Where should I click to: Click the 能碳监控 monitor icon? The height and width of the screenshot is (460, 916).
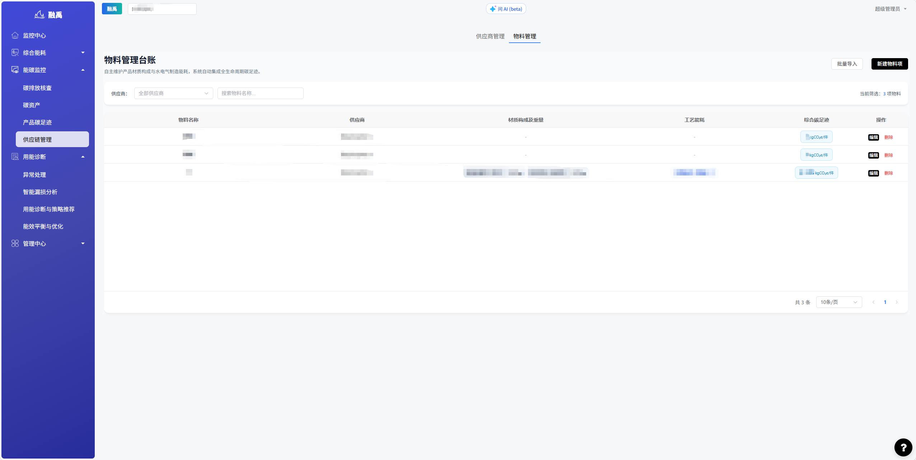click(x=15, y=70)
